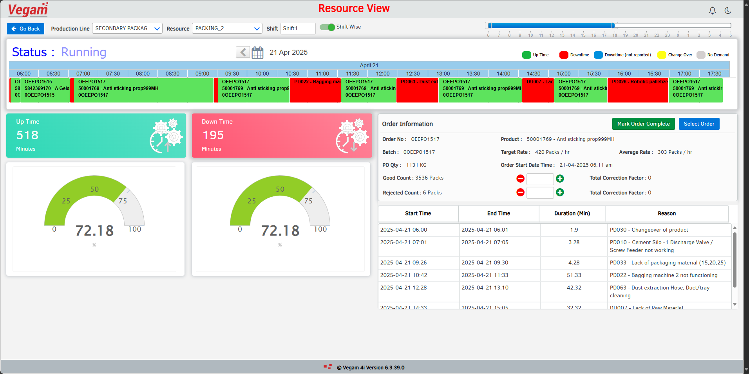This screenshot has height=374, width=749.
Task: Click the left 72.18 gauge chart
Action: 94,219
